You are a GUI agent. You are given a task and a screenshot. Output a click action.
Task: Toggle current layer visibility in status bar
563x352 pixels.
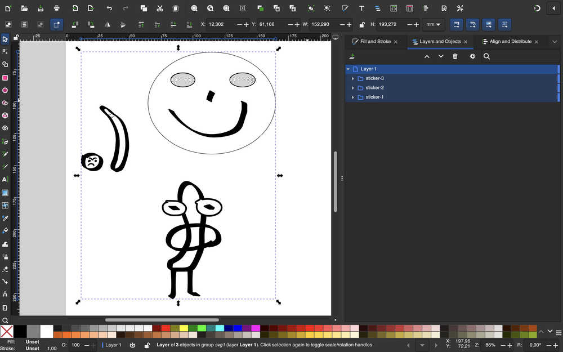point(133,345)
